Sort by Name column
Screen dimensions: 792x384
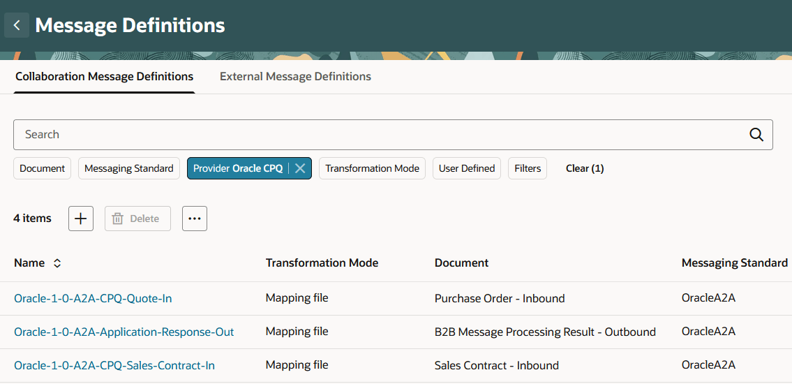tap(57, 263)
